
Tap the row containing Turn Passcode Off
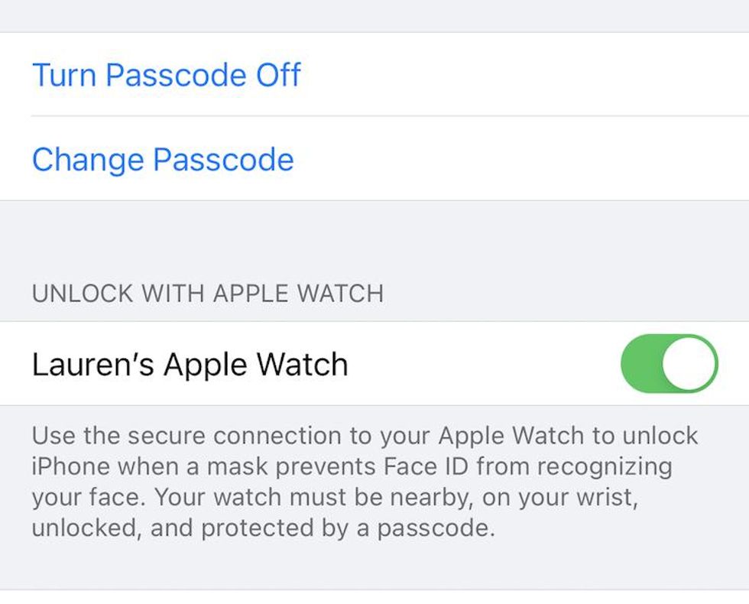[x=374, y=74]
